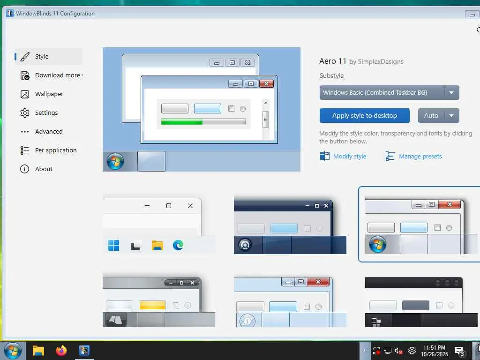Open the About page
The image size is (480, 360).
point(48,169)
